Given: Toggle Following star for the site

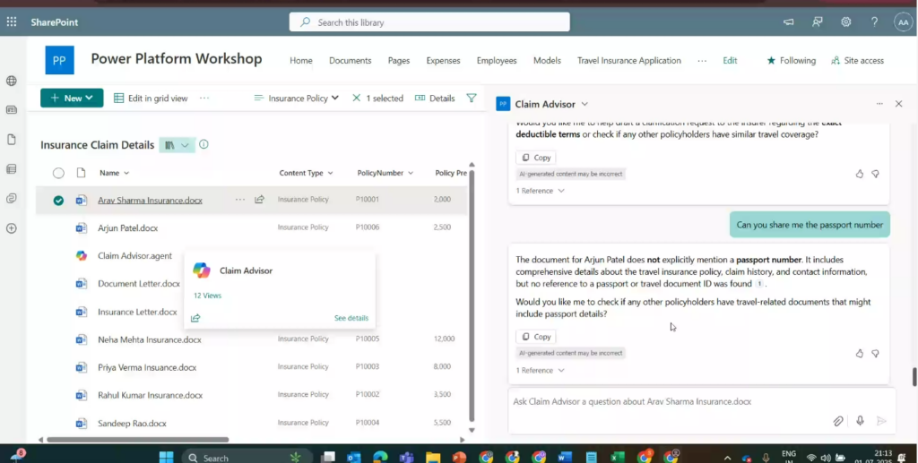Looking at the screenshot, I should [791, 60].
